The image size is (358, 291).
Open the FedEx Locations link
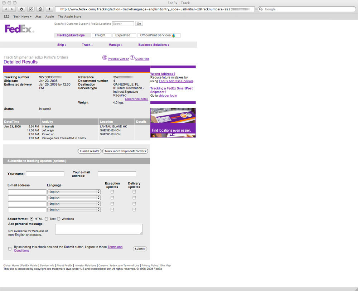pyautogui.click(x=101, y=24)
